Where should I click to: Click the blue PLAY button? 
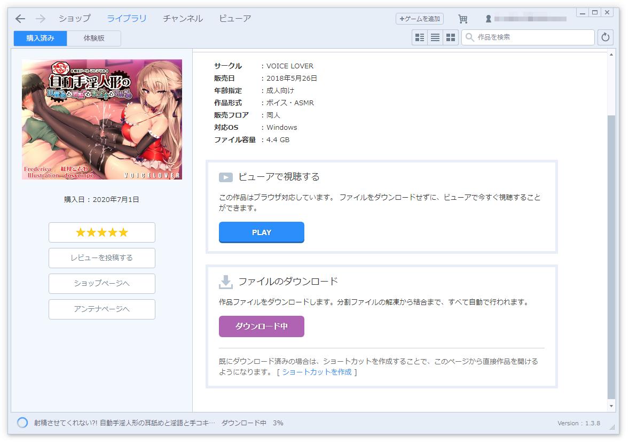click(262, 232)
